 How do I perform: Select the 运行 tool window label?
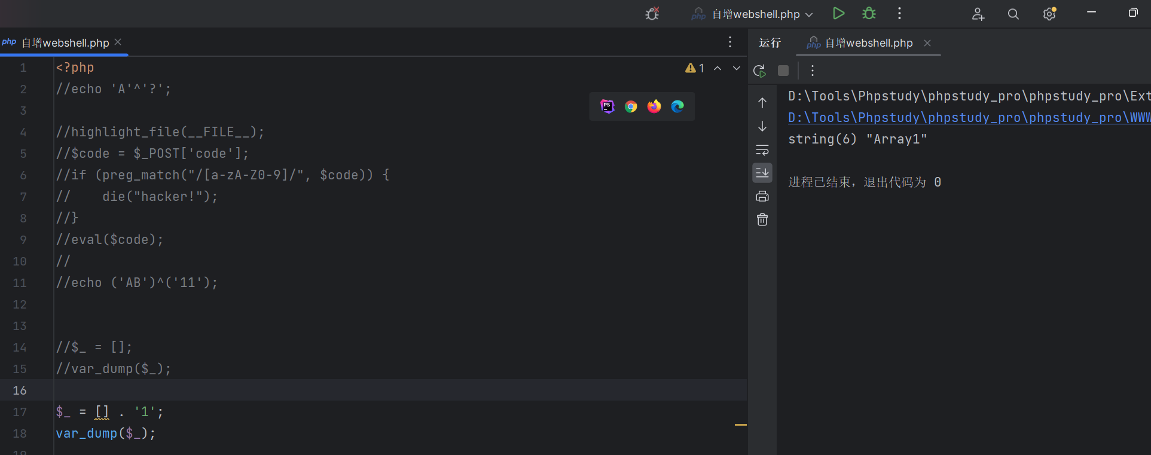(x=770, y=43)
